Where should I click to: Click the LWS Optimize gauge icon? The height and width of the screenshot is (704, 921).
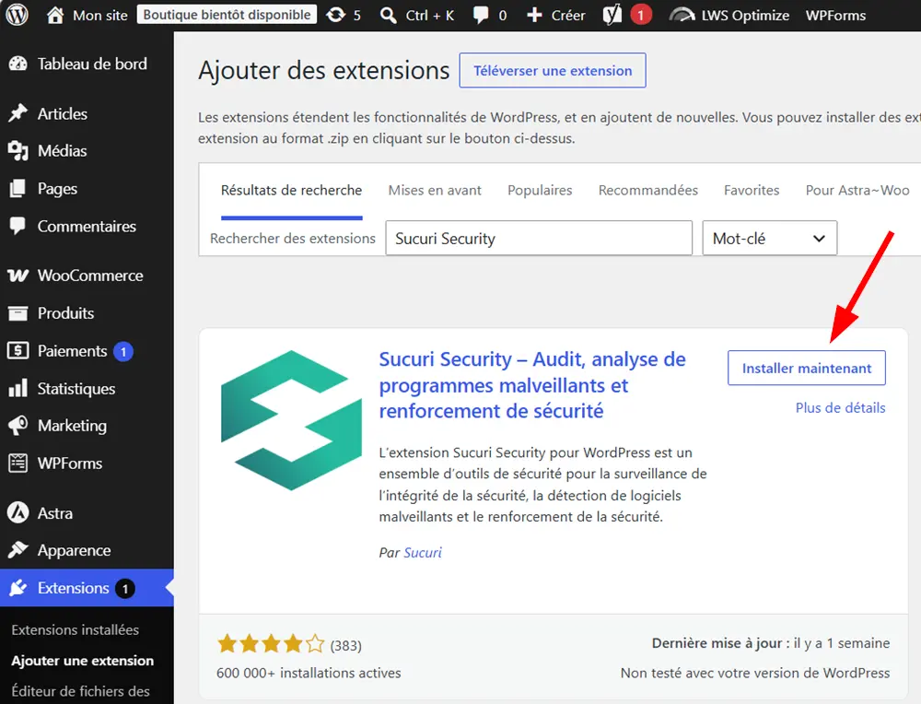pos(682,15)
